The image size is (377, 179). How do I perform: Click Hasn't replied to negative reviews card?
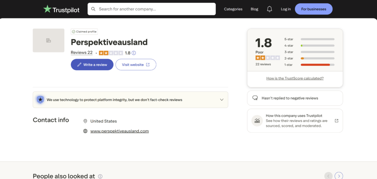295,98
